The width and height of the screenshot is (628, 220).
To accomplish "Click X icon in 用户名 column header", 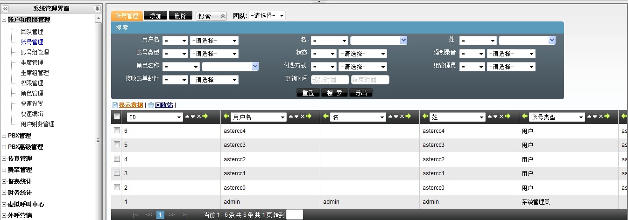I will 302,117.
